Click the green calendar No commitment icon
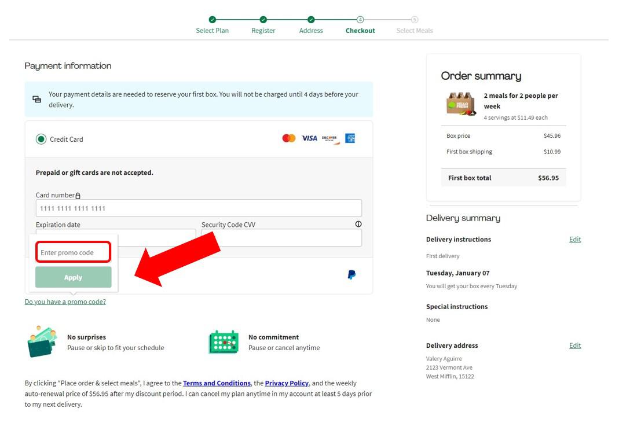 [x=224, y=342]
